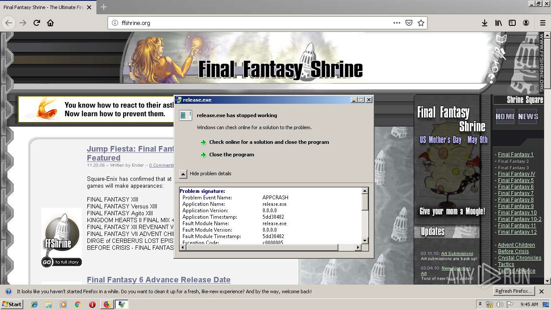Open the Final Fantasy 11 link
Viewport: 551px width, 310px height.
(517, 226)
